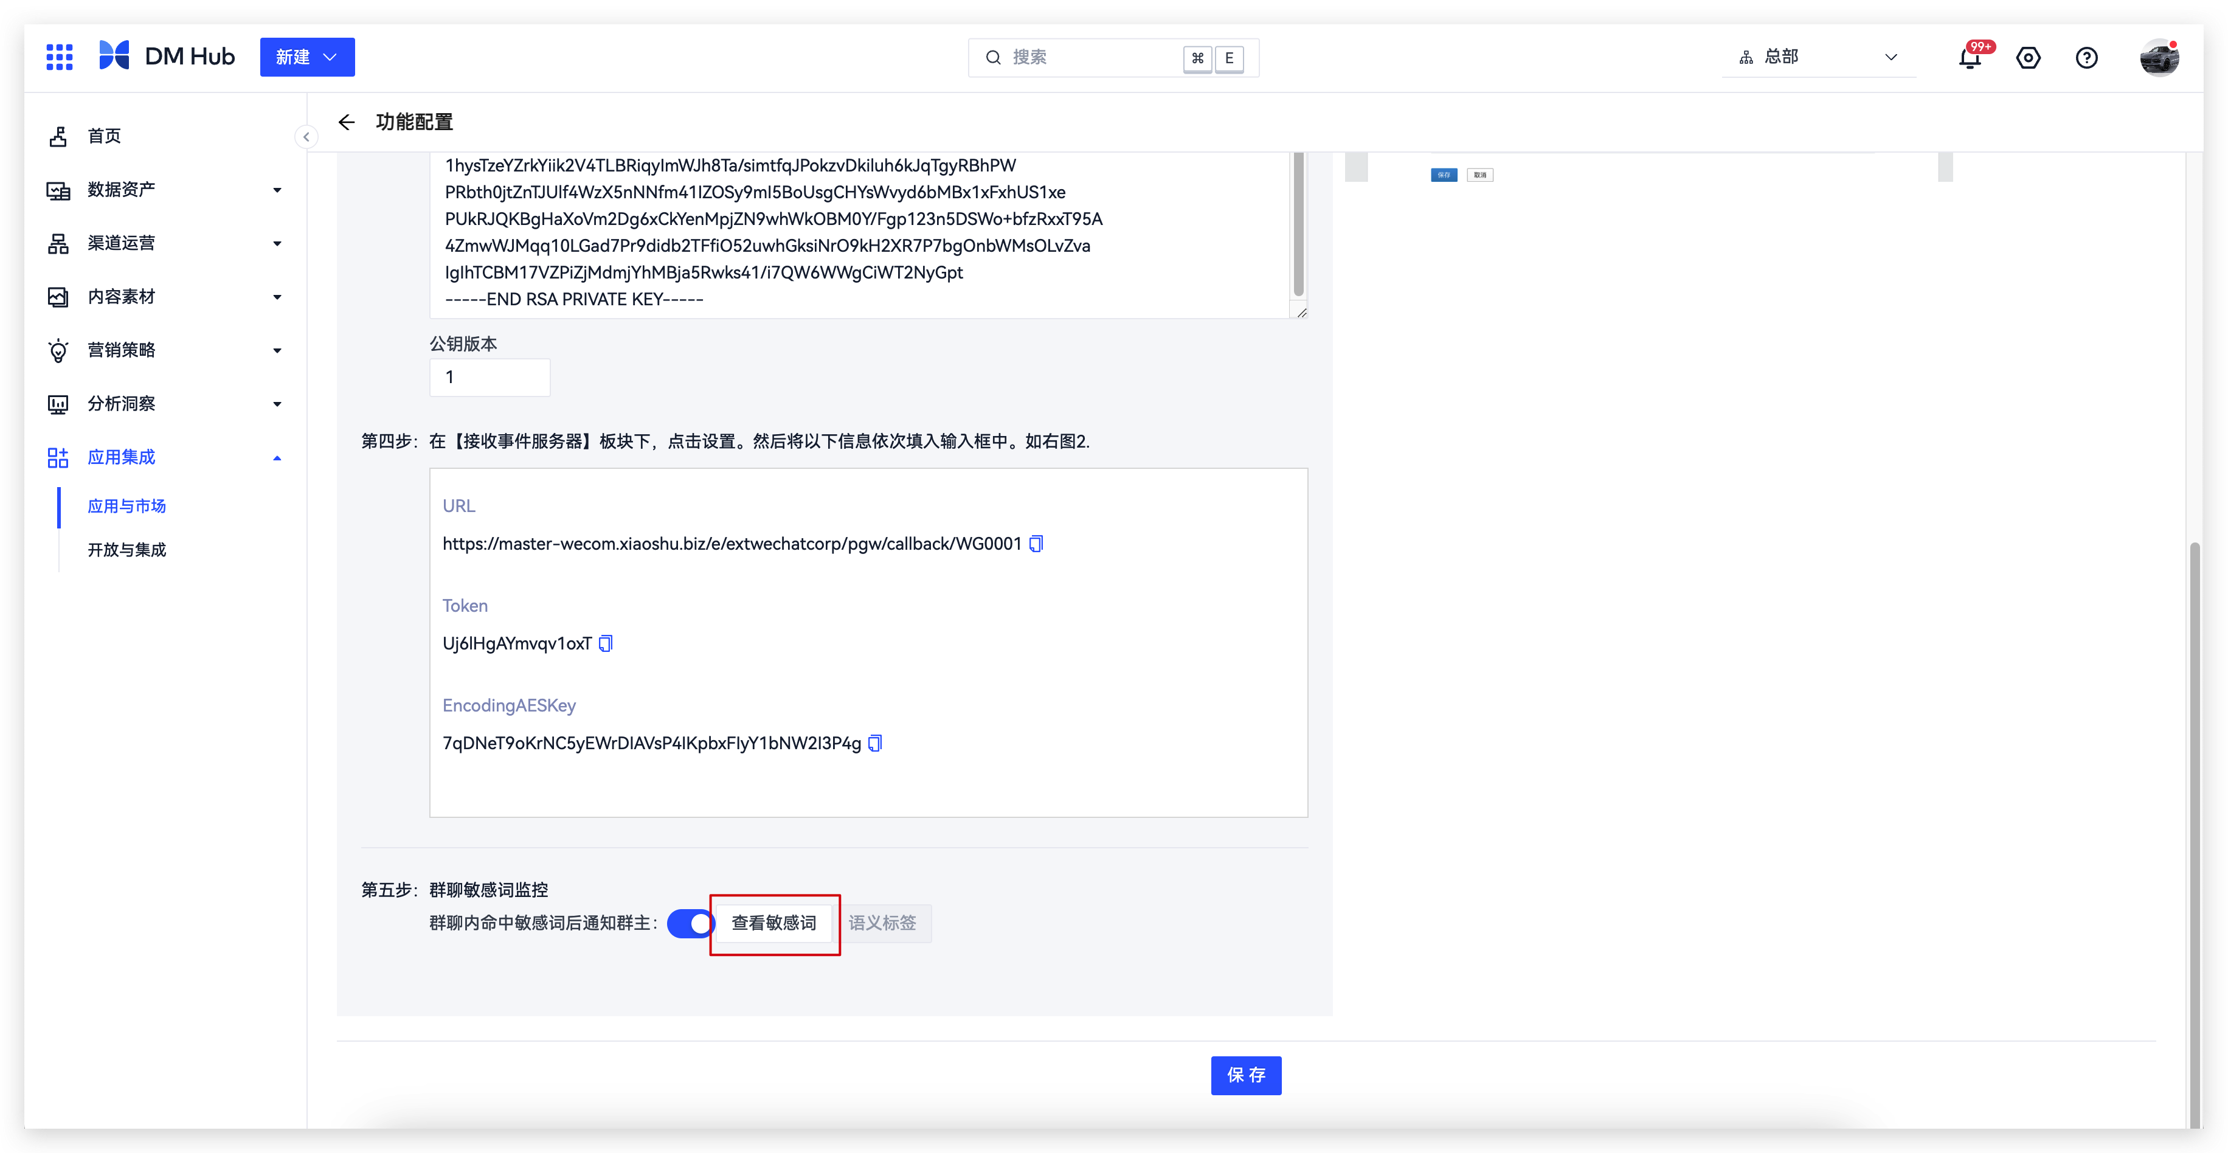Click the 查看敏感词 button

click(773, 924)
